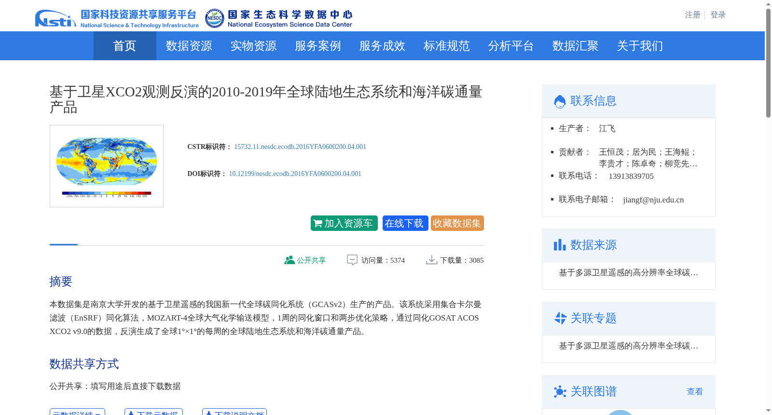Open the 分析平台 menu
Viewport: 772px width, 415px height.
511,46
